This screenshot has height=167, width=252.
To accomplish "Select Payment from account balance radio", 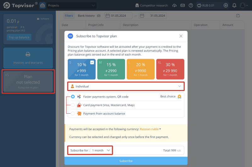I will pyautogui.click(x=73, y=113).
